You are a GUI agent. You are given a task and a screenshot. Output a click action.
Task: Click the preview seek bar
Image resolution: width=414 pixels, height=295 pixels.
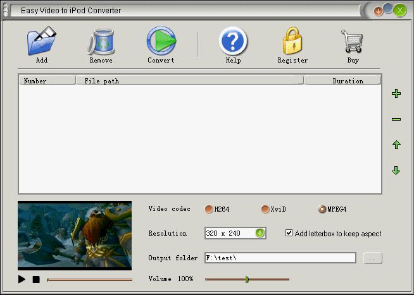pyautogui.click(x=89, y=280)
